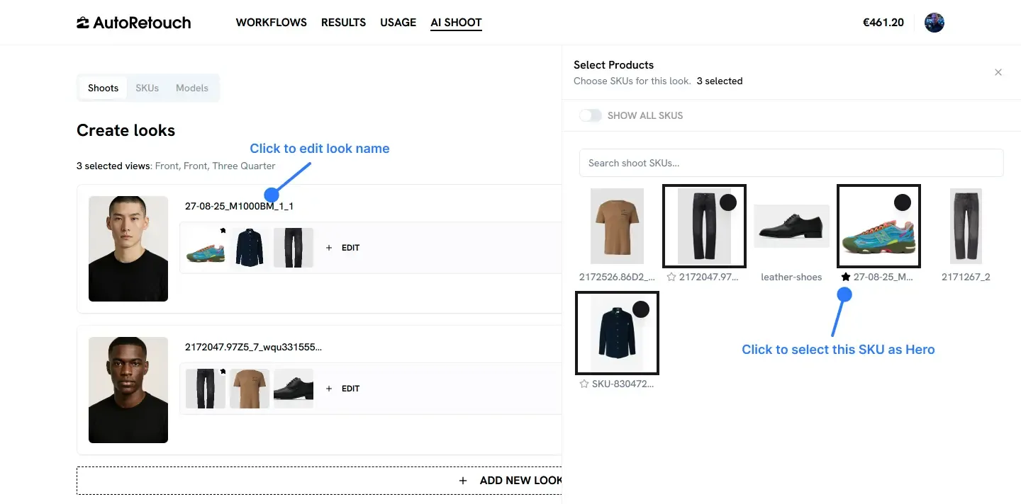Viewport: 1021px width, 504px height.
Task: Switch to the SKUs tab
Action: [x=147, y=88]
